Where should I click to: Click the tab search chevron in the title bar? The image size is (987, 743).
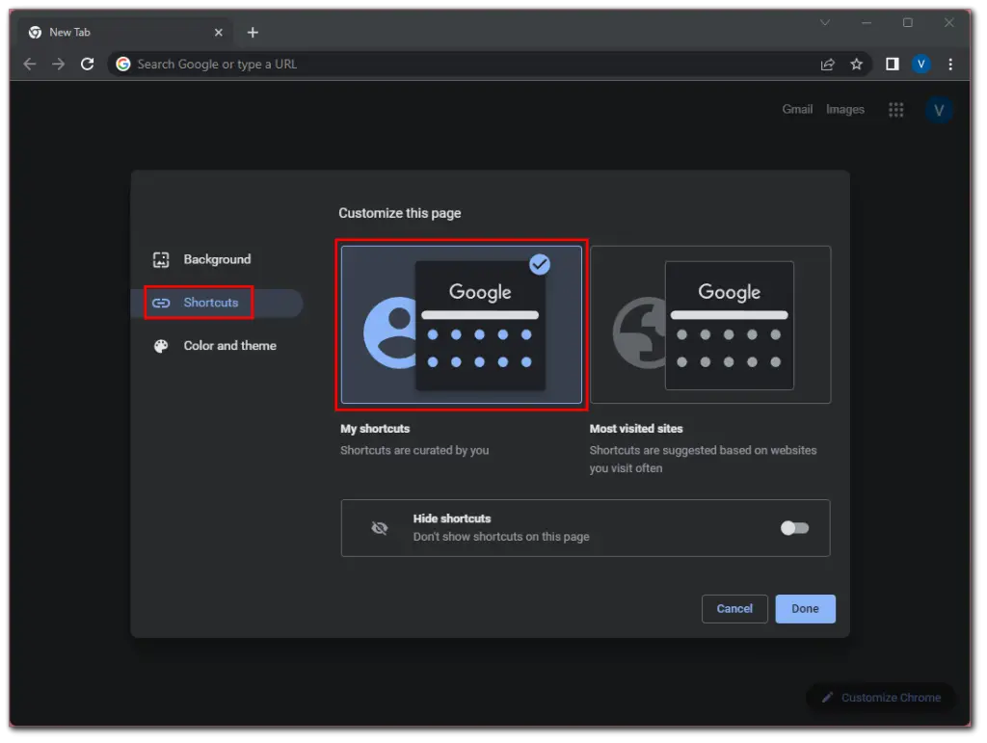click(825, 23)
